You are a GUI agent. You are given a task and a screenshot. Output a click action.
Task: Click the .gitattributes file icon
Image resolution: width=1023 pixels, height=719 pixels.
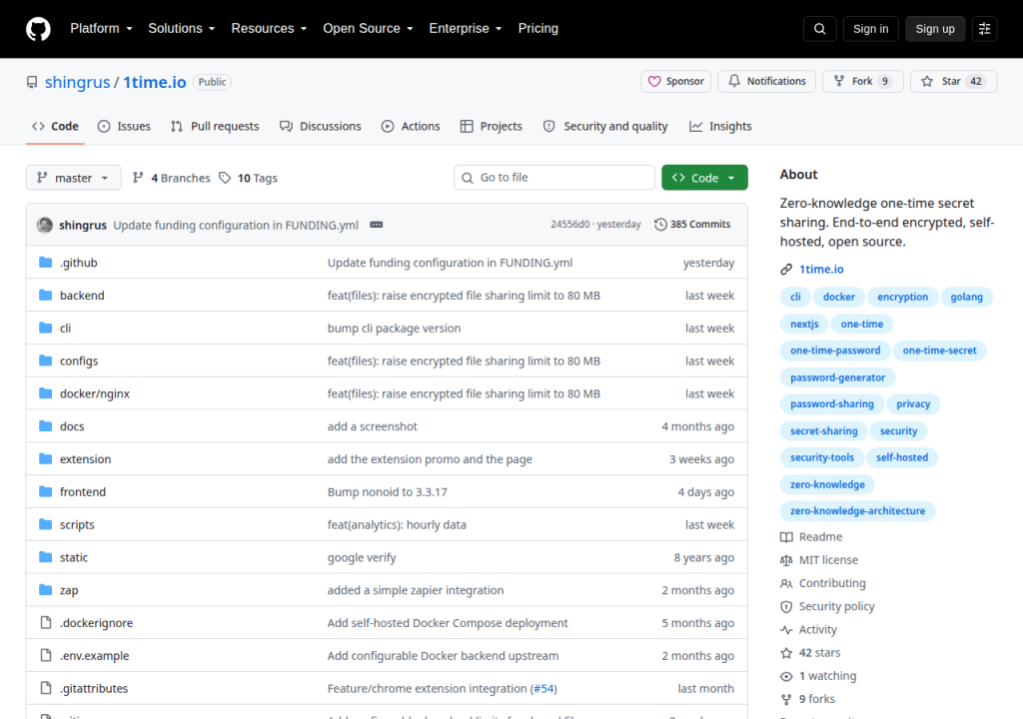click(x=46, y=688)
